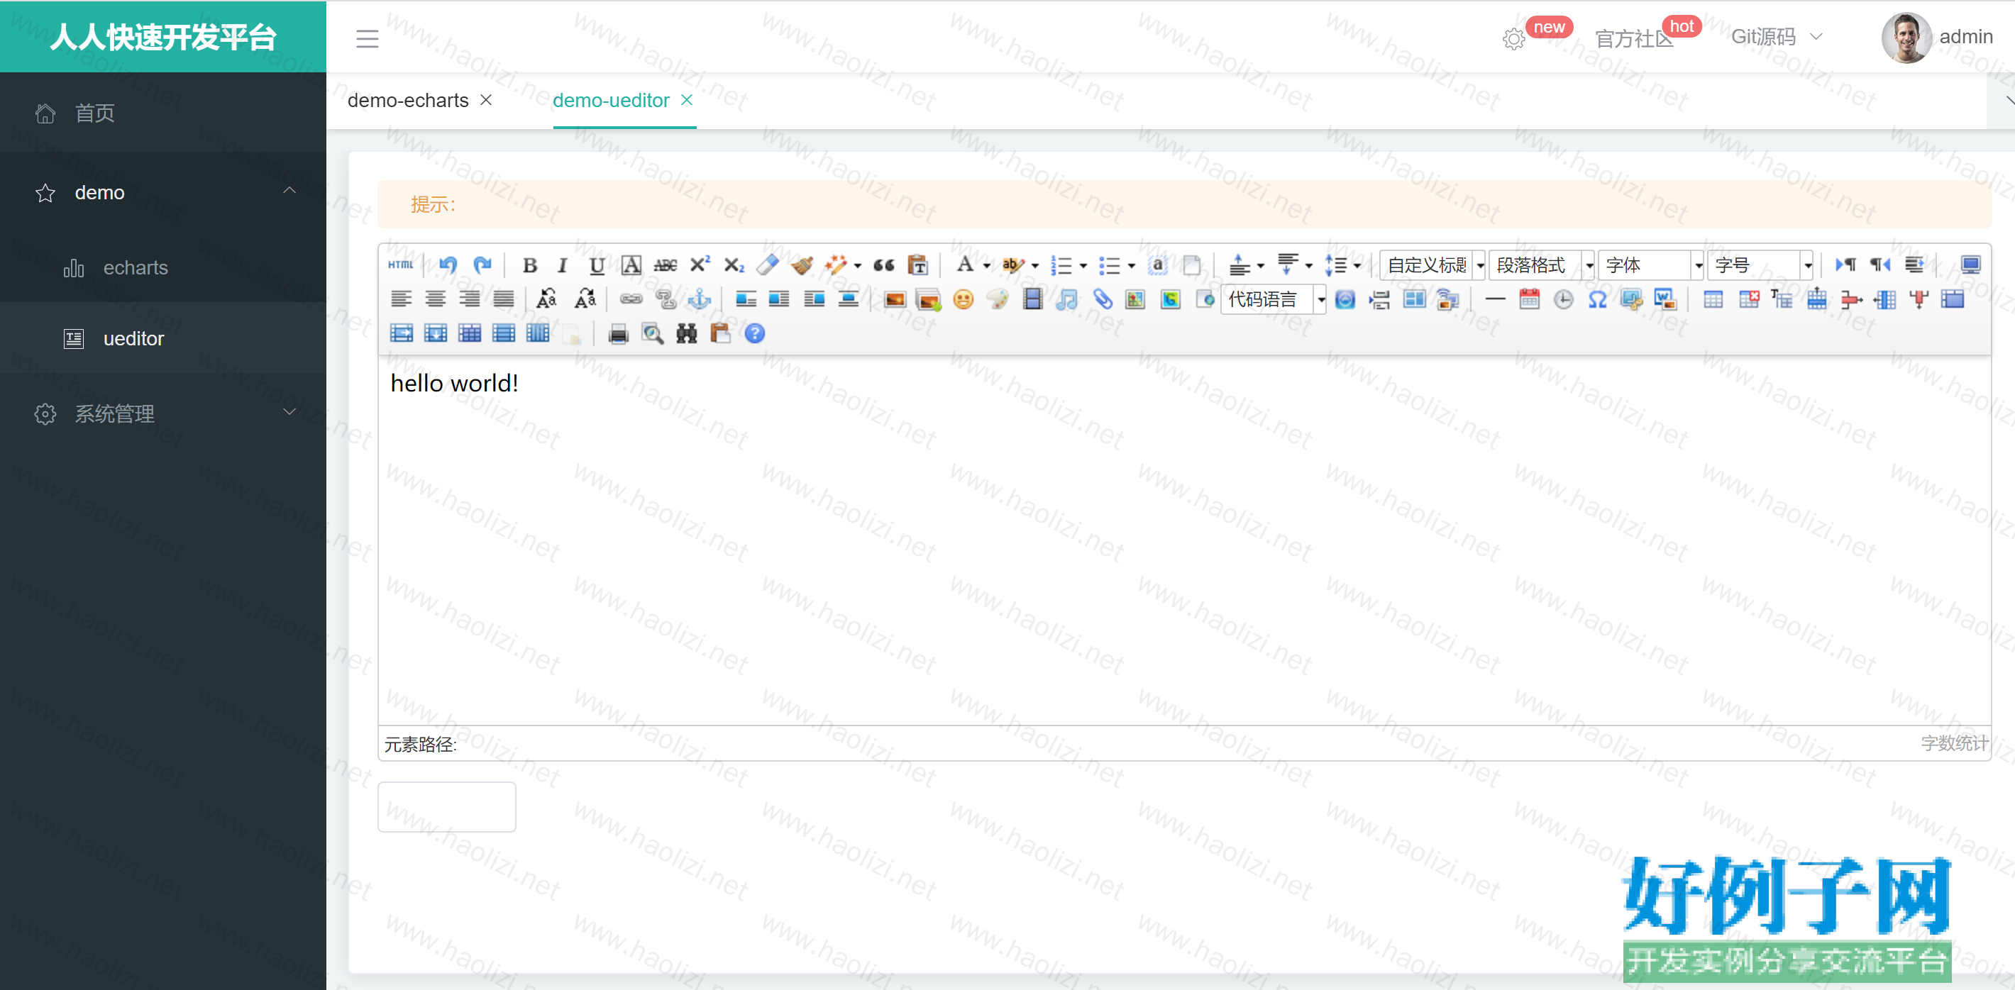Click the undo arrow icon

(x=448, y=265)
